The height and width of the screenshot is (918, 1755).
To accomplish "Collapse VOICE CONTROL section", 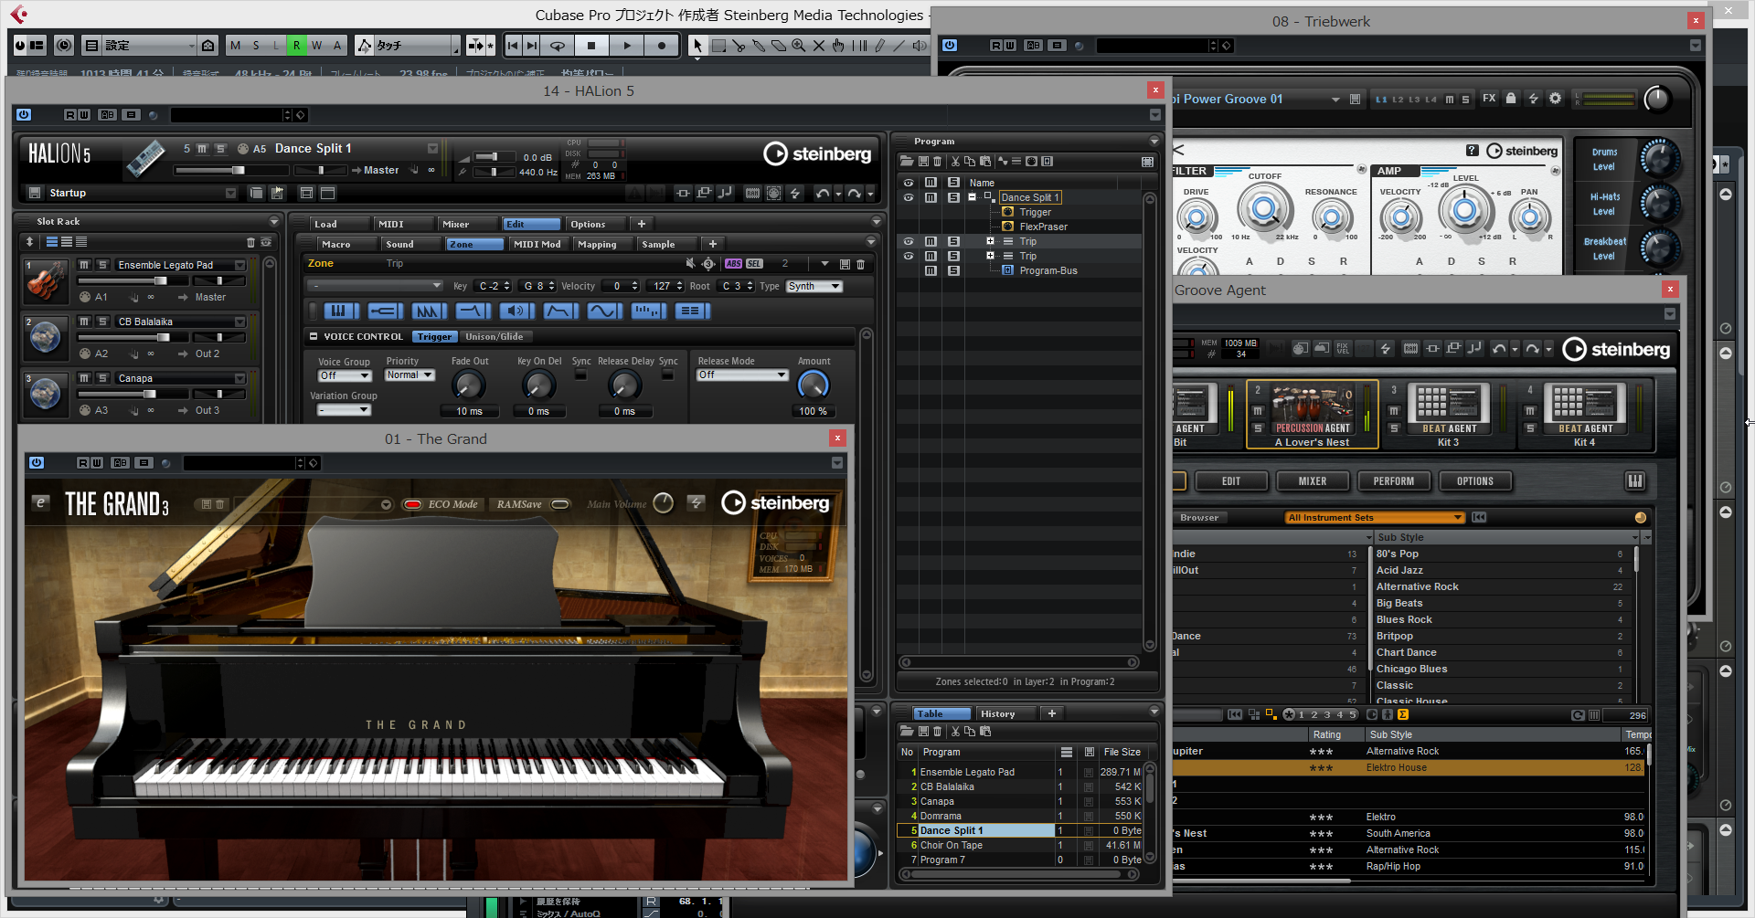I will pyautogui.click(x=314, y=336).
